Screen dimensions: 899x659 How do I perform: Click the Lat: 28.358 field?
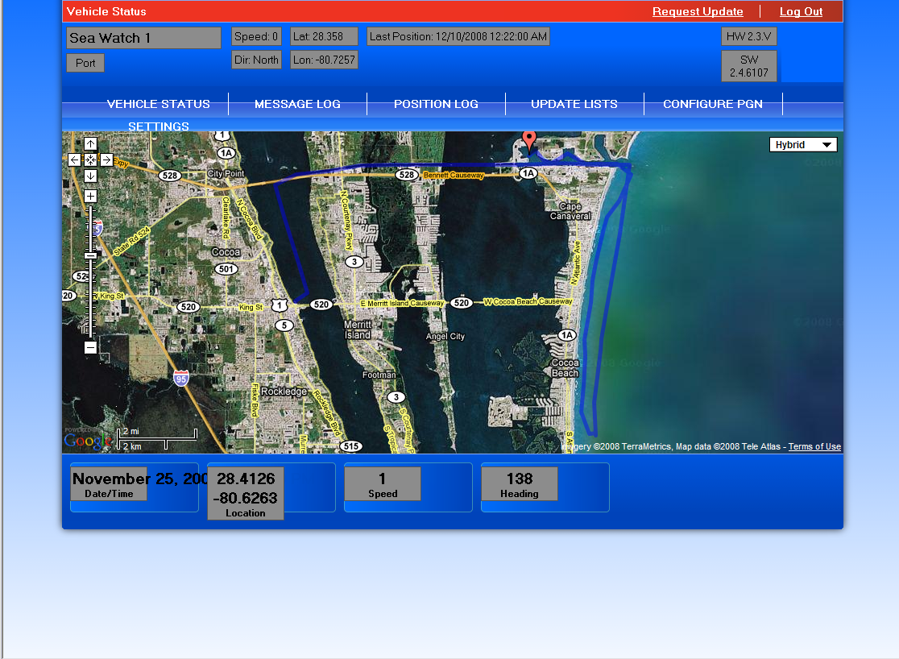pyautogui.click(x=324, y=37)
